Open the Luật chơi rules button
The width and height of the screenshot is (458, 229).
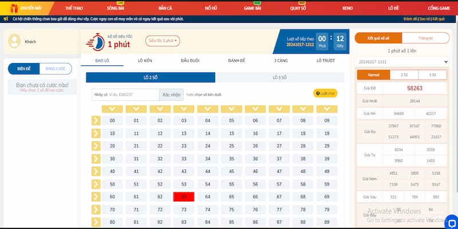[x=325, y=93]
